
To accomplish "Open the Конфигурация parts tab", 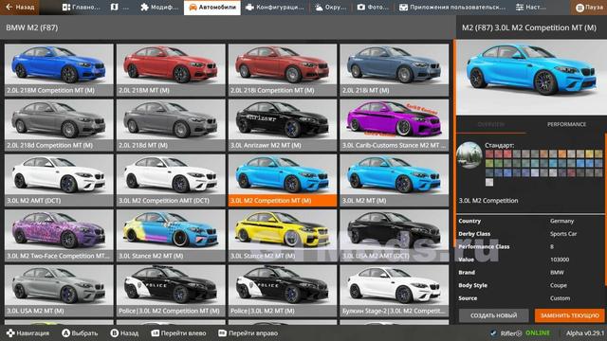I will coord(276,8).
